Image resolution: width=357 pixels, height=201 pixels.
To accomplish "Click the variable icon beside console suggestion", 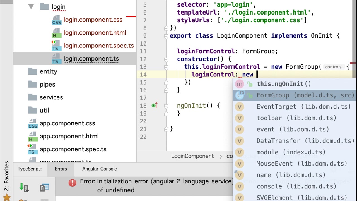I will click(240, 186).
